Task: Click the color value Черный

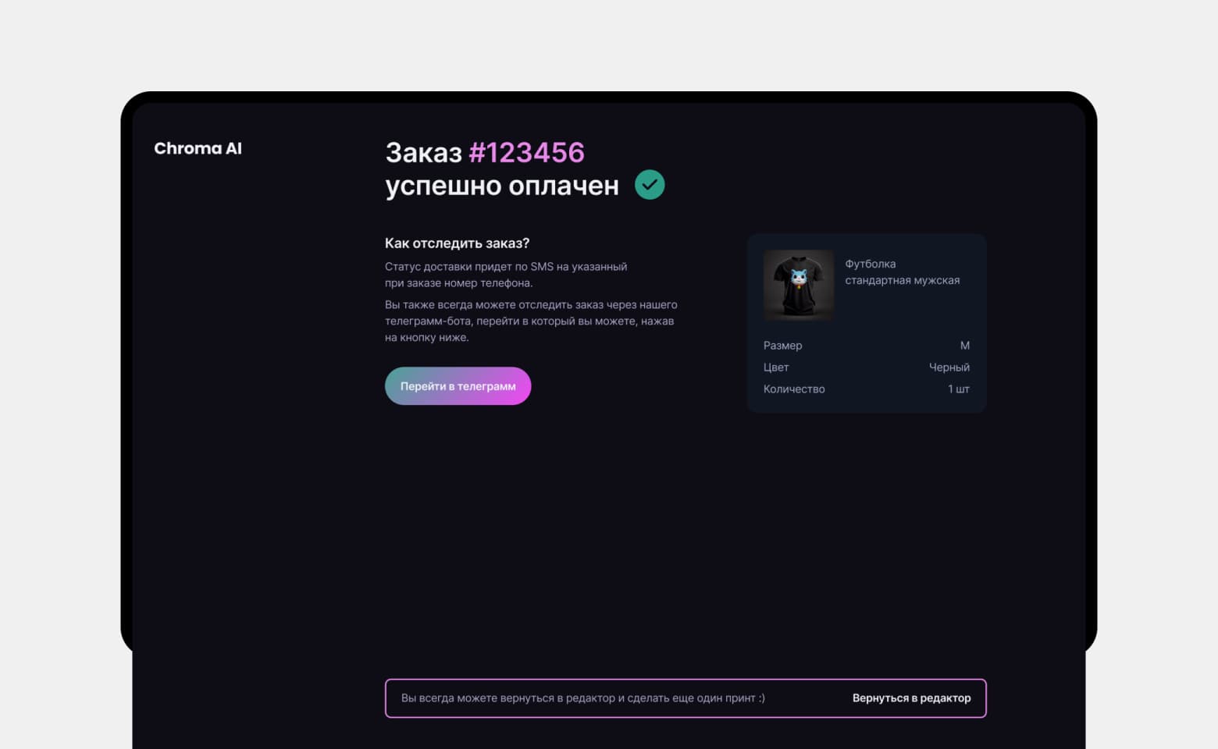Action: click(x=949, y=367)
